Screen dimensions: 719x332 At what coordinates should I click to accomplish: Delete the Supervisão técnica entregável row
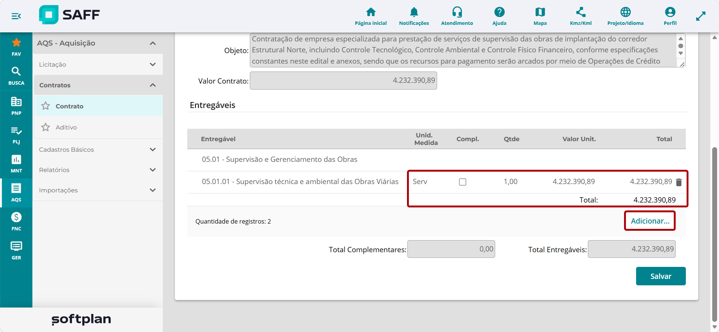click(679, 182)
